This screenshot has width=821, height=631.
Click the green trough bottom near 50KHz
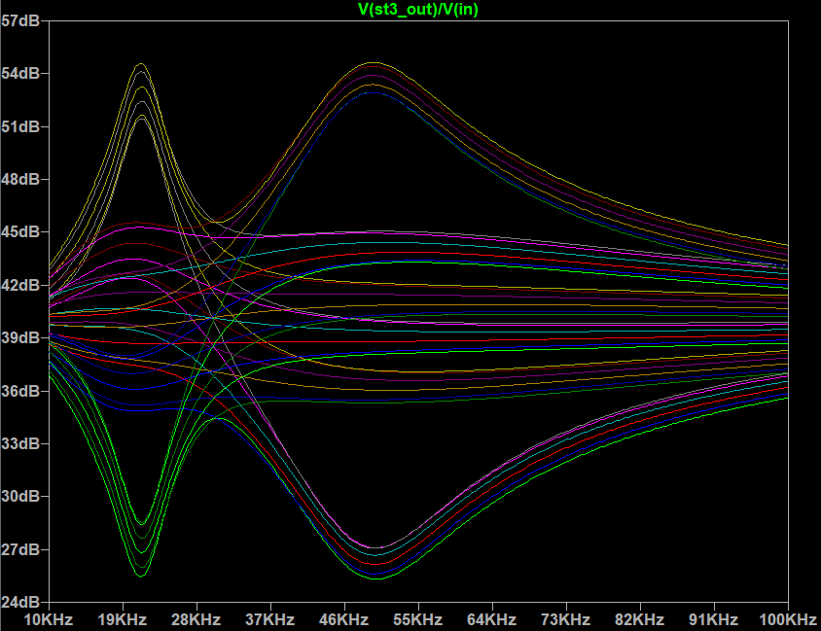[375, 578]
